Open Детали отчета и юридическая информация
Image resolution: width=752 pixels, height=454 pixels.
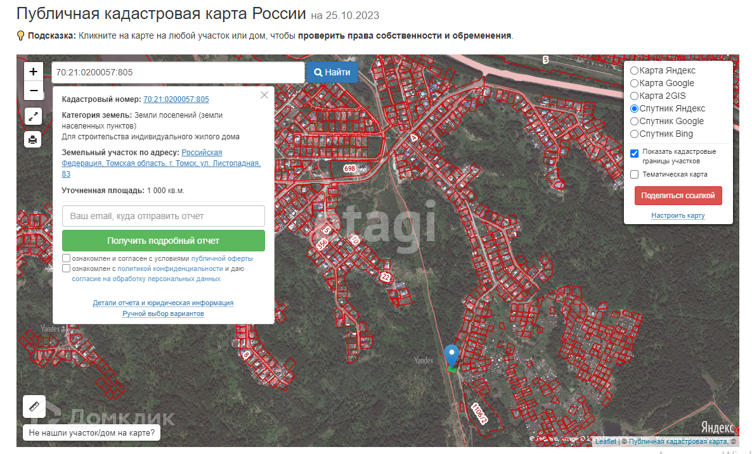click(x=163, y=303)
